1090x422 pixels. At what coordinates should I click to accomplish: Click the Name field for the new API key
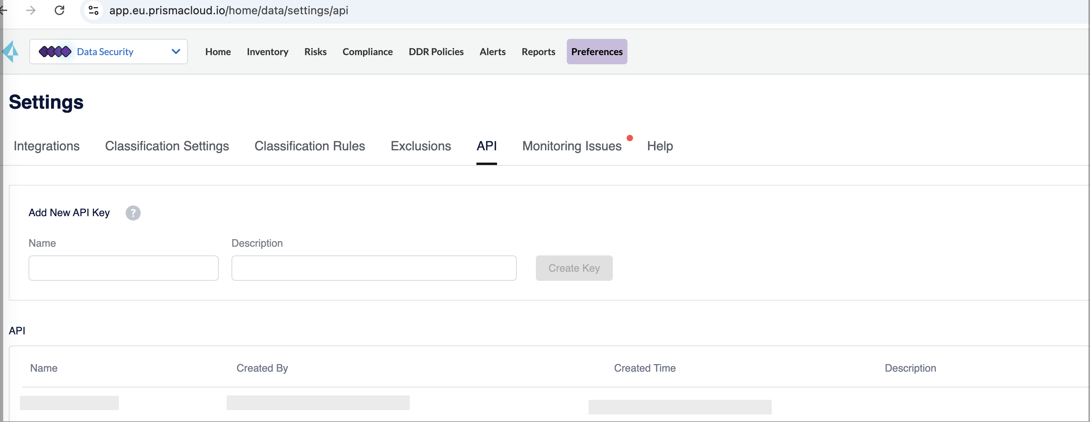(123, 268)
